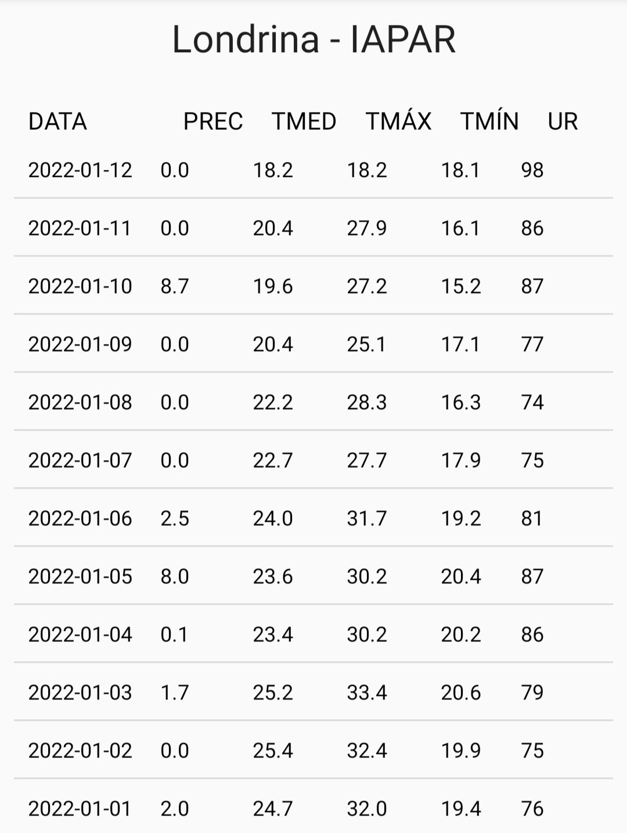Click the Londrina - IAPAR title
Image resolution: width=627 pixels, height=833 pixels.
click(313, 39)
